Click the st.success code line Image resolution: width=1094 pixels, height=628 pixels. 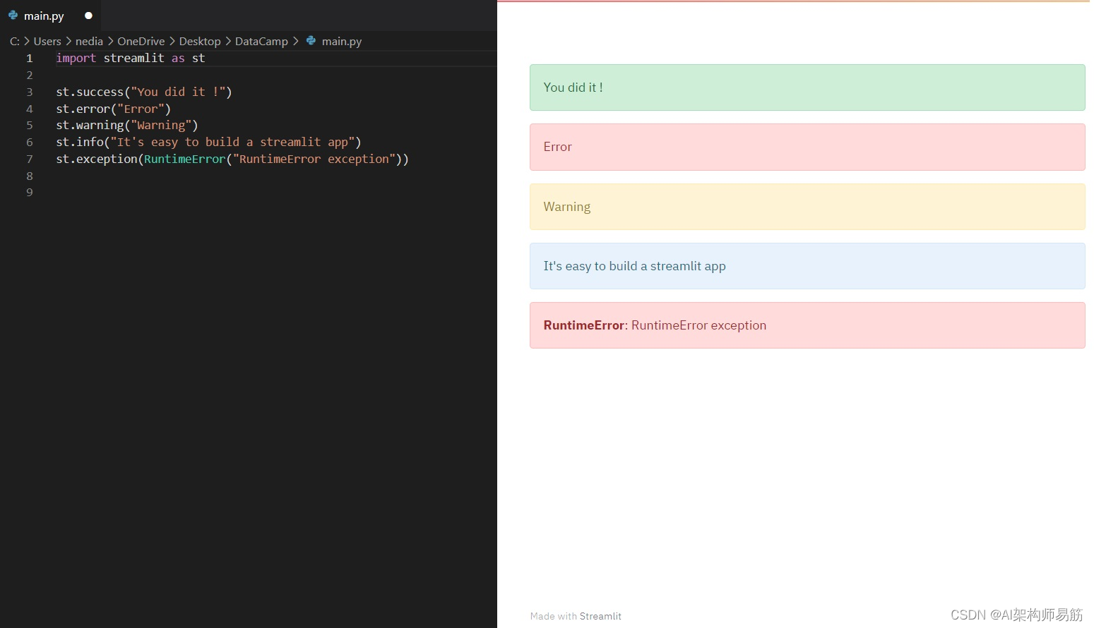click(x=144, y=92)
